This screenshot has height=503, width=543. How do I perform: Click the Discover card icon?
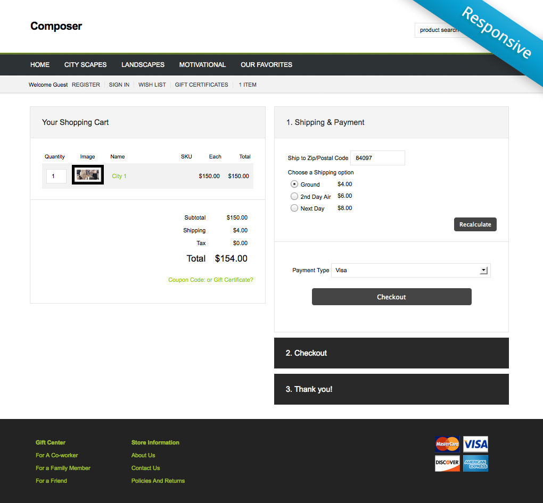click(447, 463)
